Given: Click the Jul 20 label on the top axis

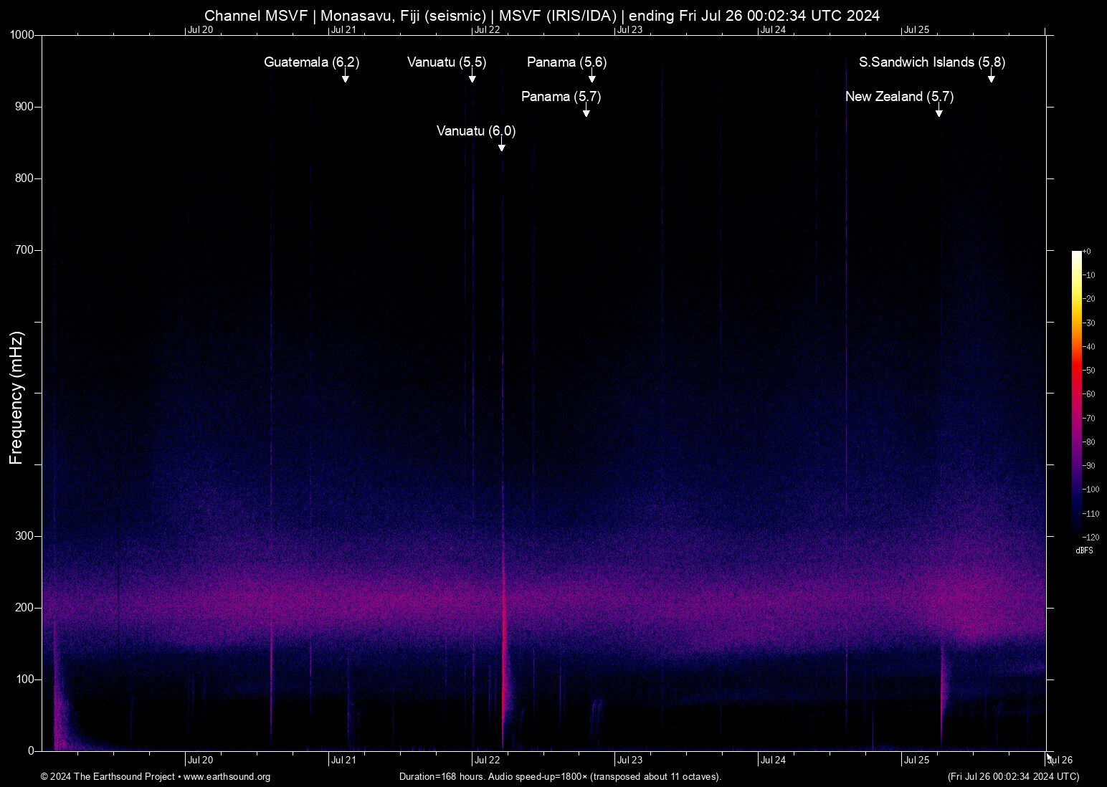Looking at the screenshot, I should (x=200, y=30).
